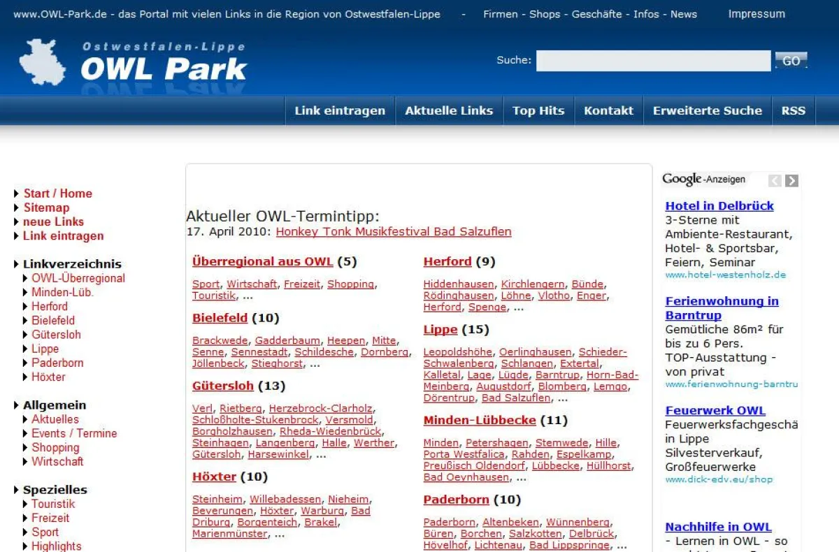Screen dimensions: 839x552
Task: Click into the Suche search field
Action: 653,61
